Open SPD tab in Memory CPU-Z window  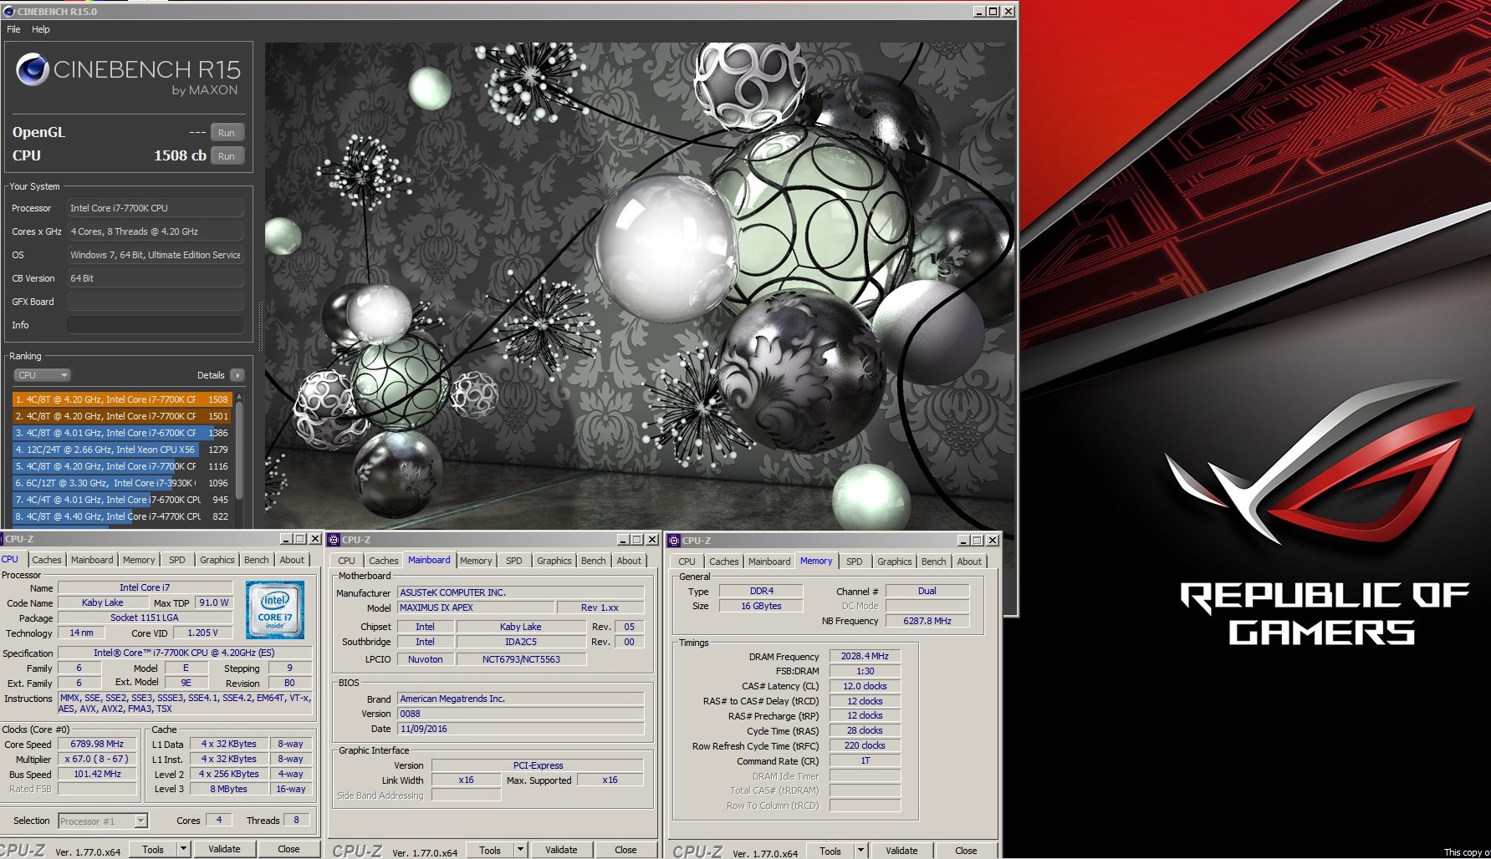pyautogui.click(x=855, y=562)
